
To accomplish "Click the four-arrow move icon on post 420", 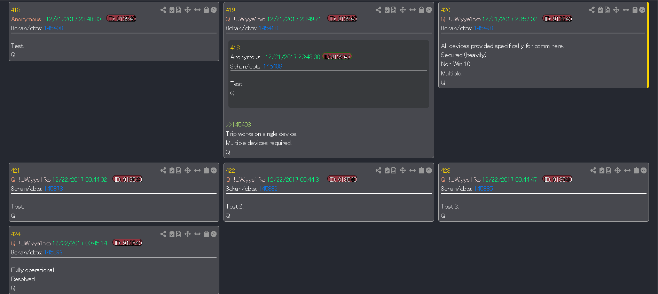I will (616, 10).
